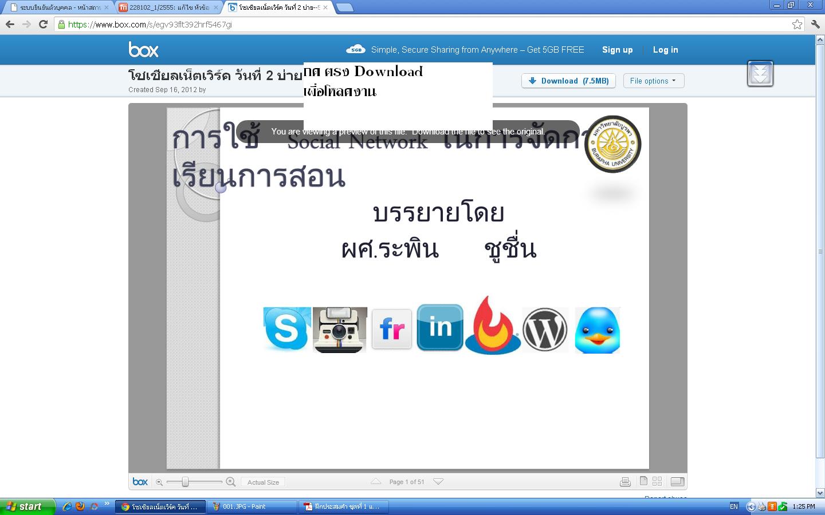Click the Flickr icon in the slide
Viewport: 825px width, 515px height.
(392, 329)
